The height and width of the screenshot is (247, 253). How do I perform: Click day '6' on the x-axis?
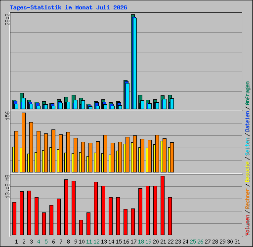(x=53, y=242)
